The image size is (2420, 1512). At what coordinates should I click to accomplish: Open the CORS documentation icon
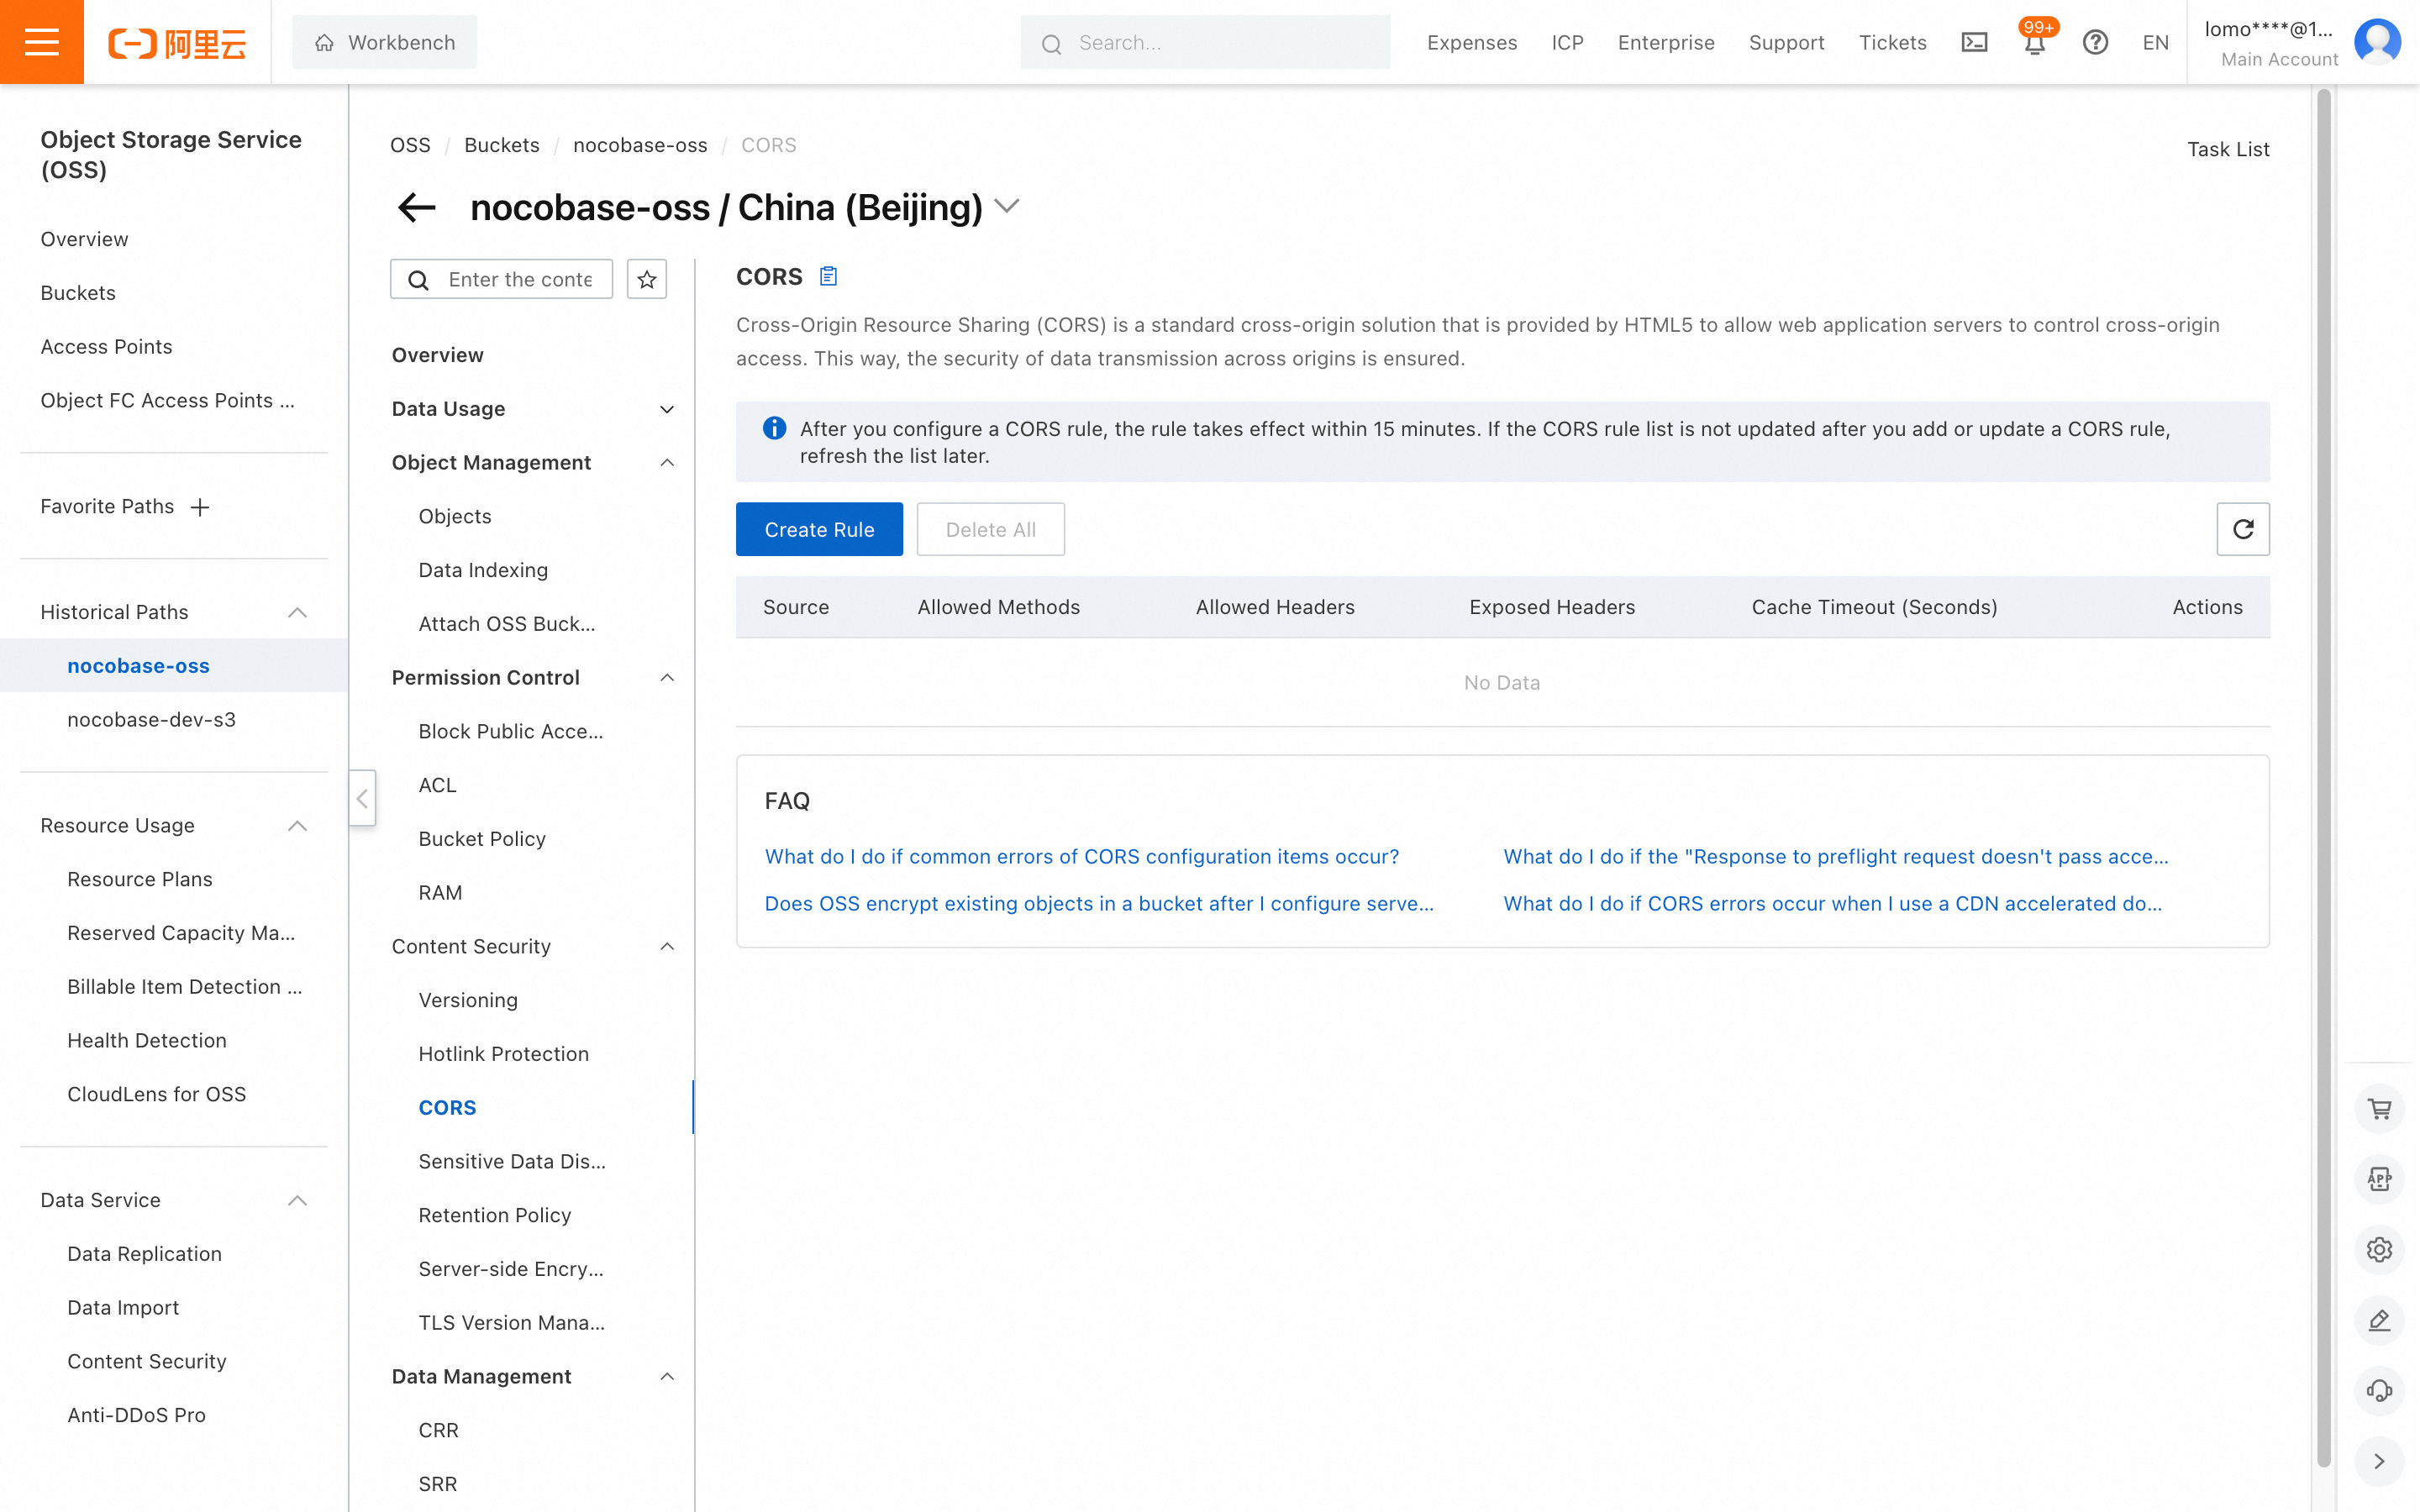[828, 276]
